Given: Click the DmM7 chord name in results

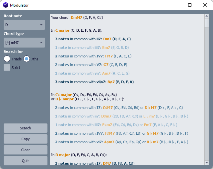Looking at the screenshot, I should tap(76, 17).
